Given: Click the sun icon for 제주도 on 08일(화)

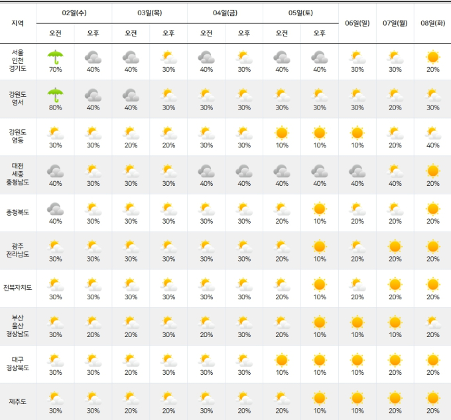Looking at the screenshot, I should pos(432,398).
